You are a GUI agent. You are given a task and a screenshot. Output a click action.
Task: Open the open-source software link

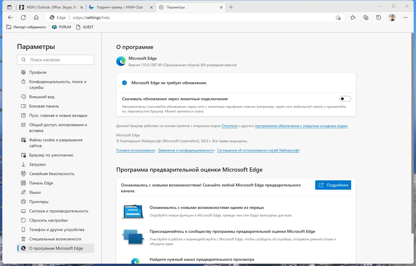[x=301, y=126]
